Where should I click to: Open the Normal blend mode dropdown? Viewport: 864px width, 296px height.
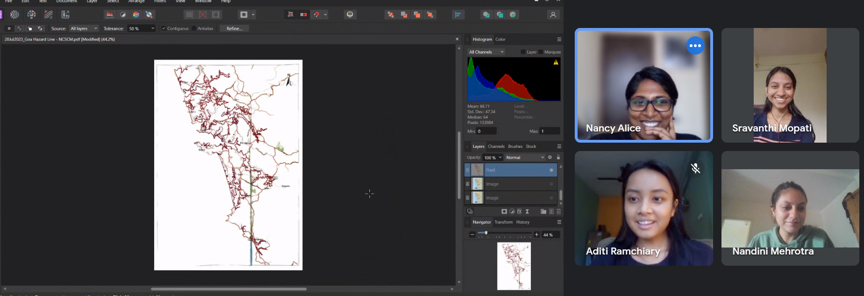525,158
